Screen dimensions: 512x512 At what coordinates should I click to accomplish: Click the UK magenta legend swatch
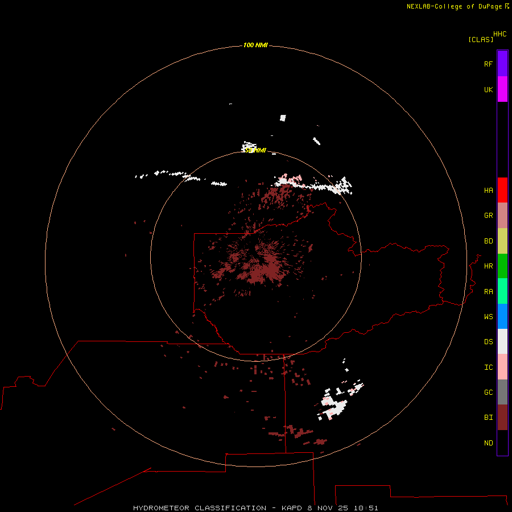click(x=502, y=89)
